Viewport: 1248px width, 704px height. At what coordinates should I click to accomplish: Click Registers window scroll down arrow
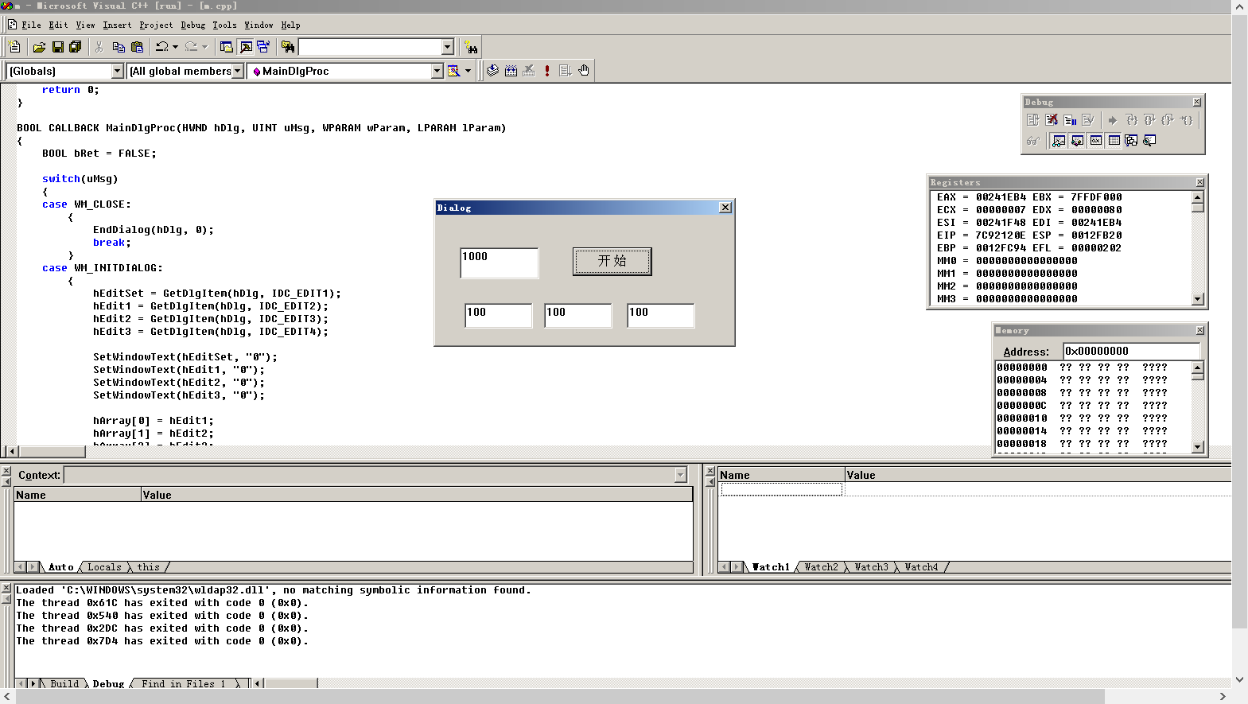pyautogui.click(x=1198, y=299)
